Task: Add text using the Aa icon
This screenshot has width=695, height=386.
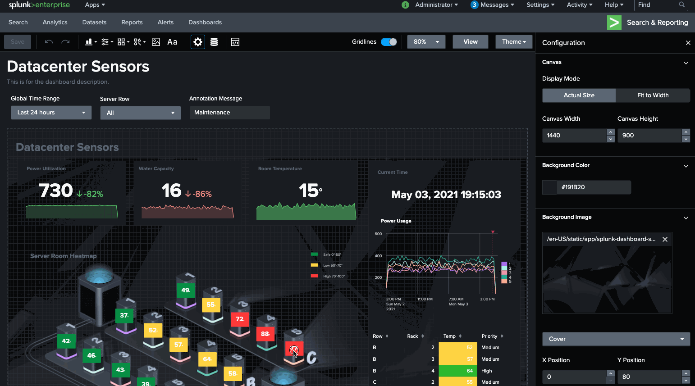Action: point(172,41)
